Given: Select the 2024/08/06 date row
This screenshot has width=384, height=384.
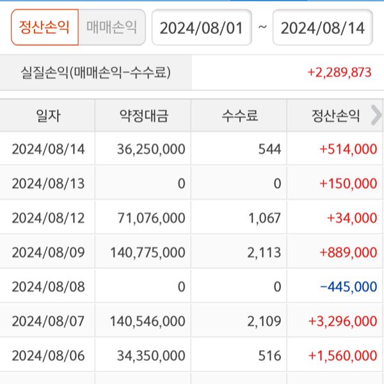Looking at the screenshot, I should [49, 356].
